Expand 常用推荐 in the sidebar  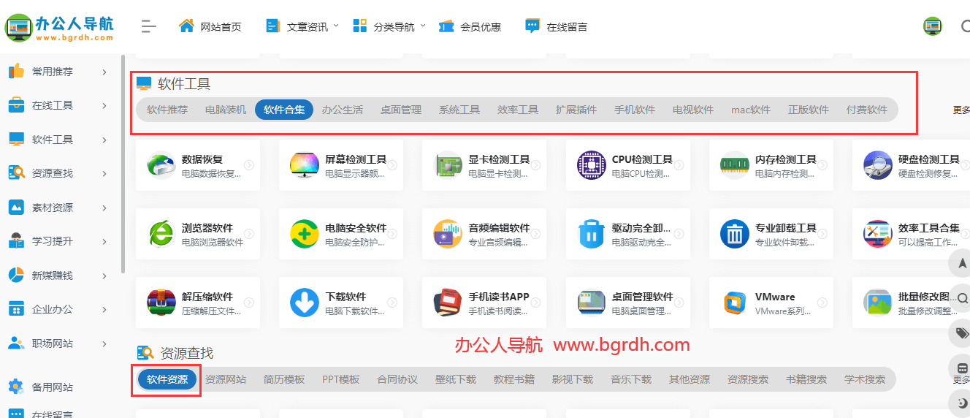click(58, 72)
